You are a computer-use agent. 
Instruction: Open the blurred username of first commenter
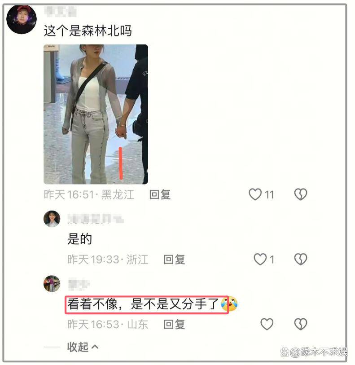60,11
